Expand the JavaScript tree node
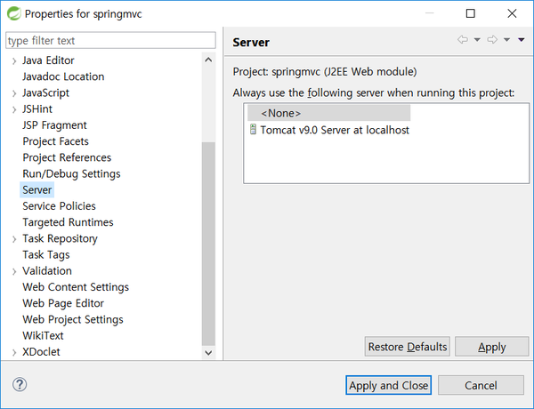 tap(14, 93)
